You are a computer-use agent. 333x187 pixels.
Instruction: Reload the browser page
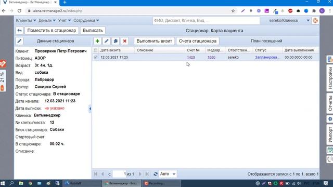coord(19,11)
